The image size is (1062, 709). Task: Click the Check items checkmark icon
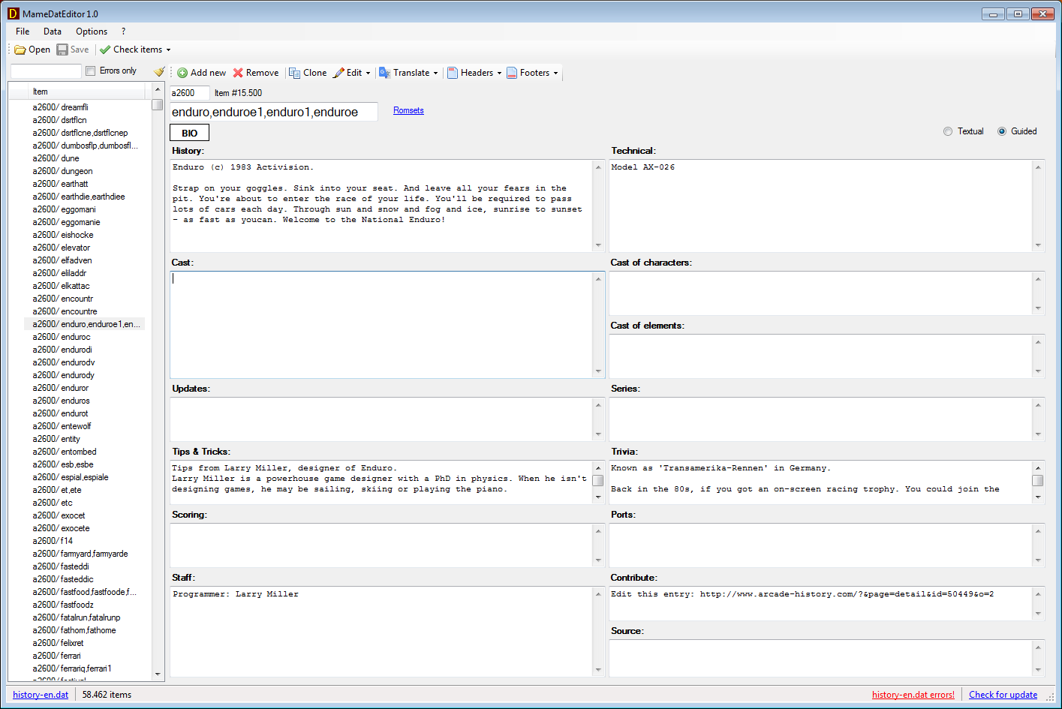105,50
